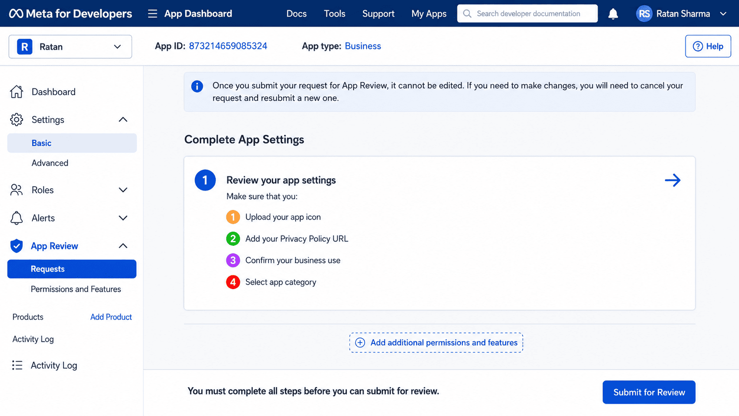Screen dimensions: 739x416
Task: Click the Activity Log entry directly beneath Products
Action: click(33, 339)
